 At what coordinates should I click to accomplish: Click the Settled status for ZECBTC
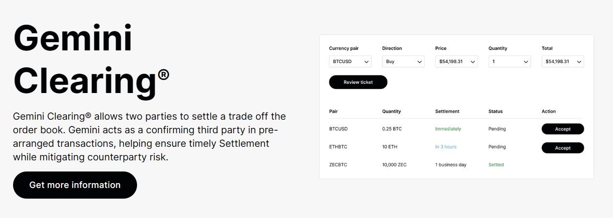[x=496, y=165]
